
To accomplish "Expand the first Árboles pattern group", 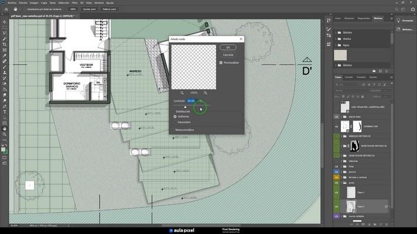I will (336, 32).
